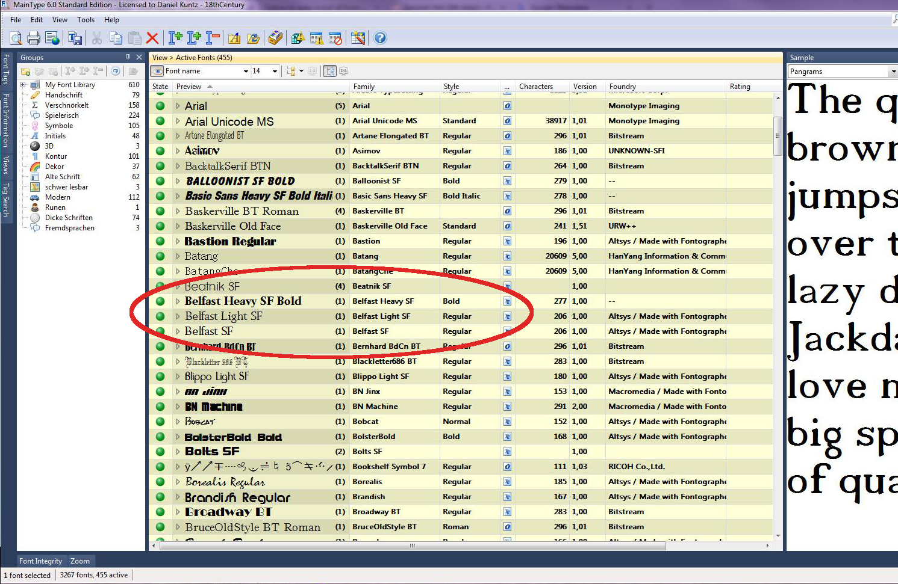Switch to the Zoom tab
The width and height of the screenshot is (898, 584).
pyautogui.click(x=80, y=561)
